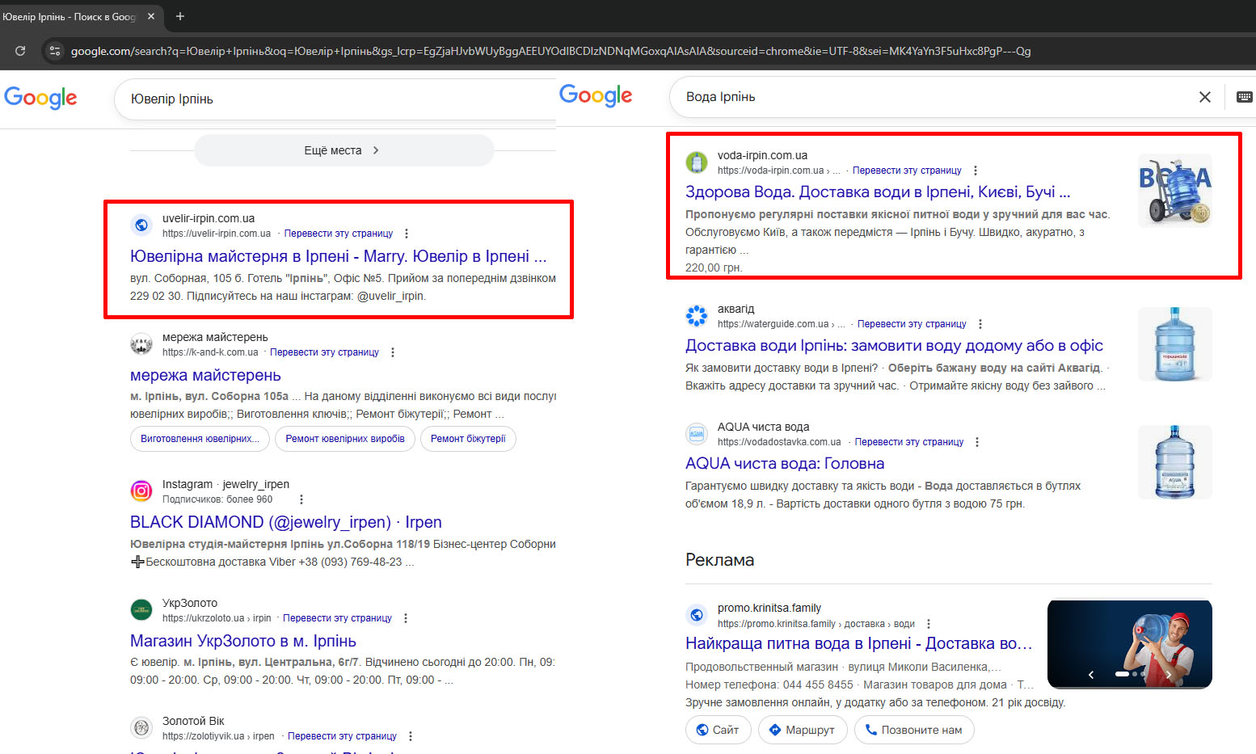The image size is (1256, 754).
Task: Open Ювелірна майстерня в Ірпені result
Action: 339,256
